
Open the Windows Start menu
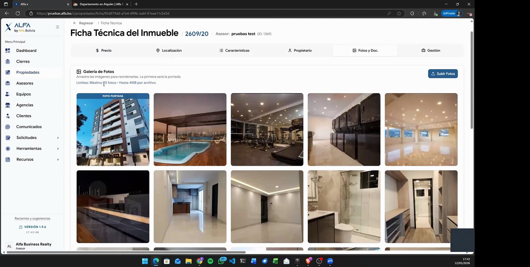point(145,261)
